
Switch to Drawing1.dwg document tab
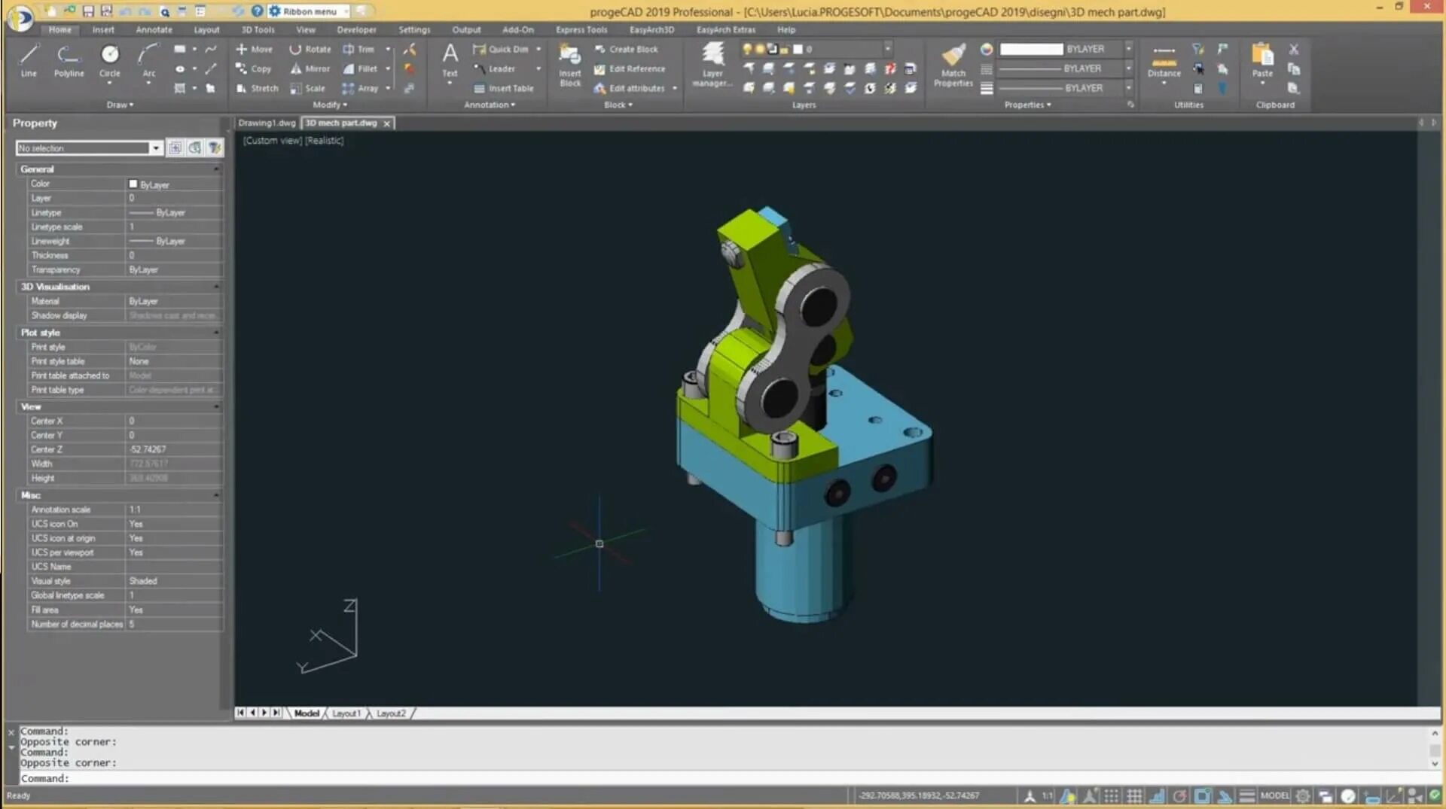(267, 123)
